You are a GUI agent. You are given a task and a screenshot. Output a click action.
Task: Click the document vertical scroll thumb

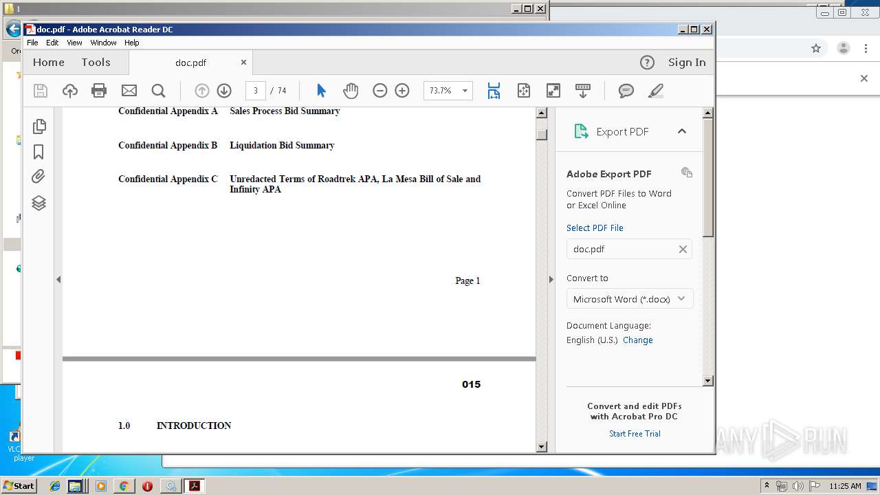(541, 134)
